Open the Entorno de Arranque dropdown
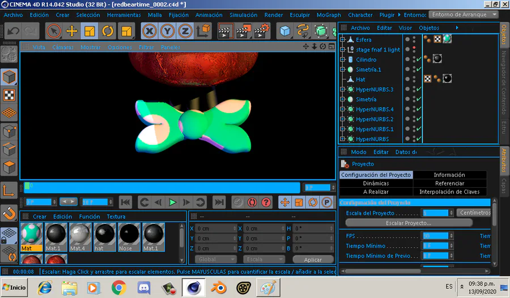The height and width of the screenshot is (298, 510). click(x=464, y=15)
